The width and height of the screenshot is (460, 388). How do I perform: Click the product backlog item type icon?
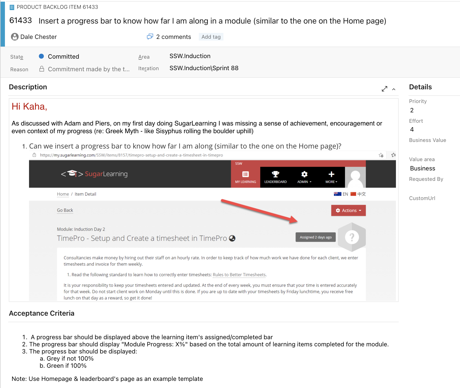(12, 7)
